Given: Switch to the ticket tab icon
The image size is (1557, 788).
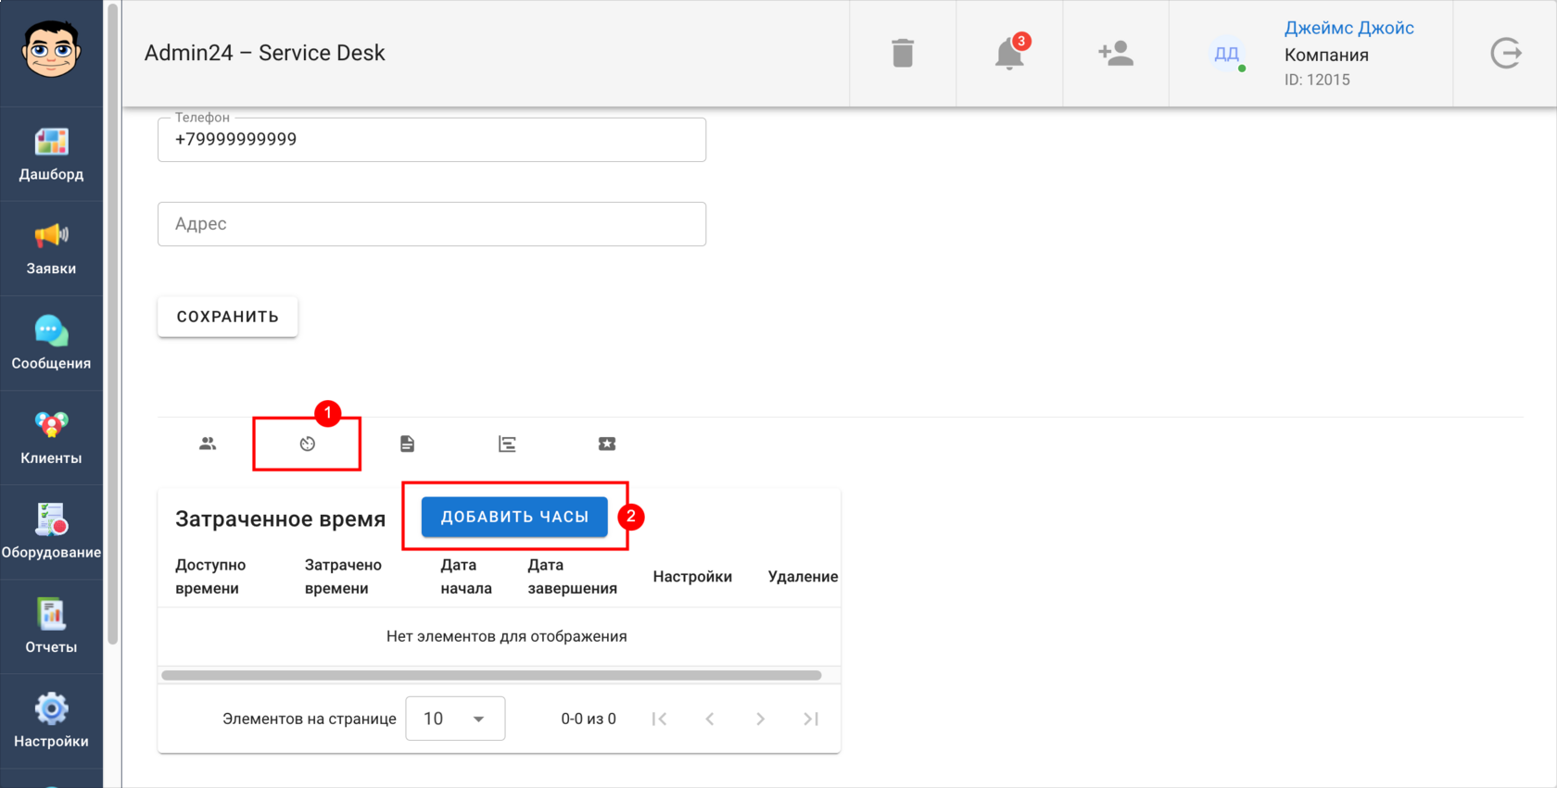Looking at the screenshot, I should tap(607, 444).
